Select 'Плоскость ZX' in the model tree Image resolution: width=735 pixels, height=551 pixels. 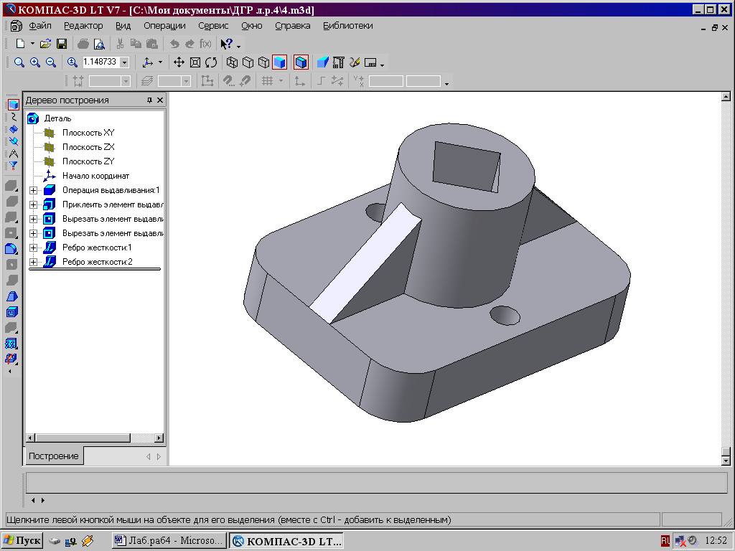[x=88, y=147]
